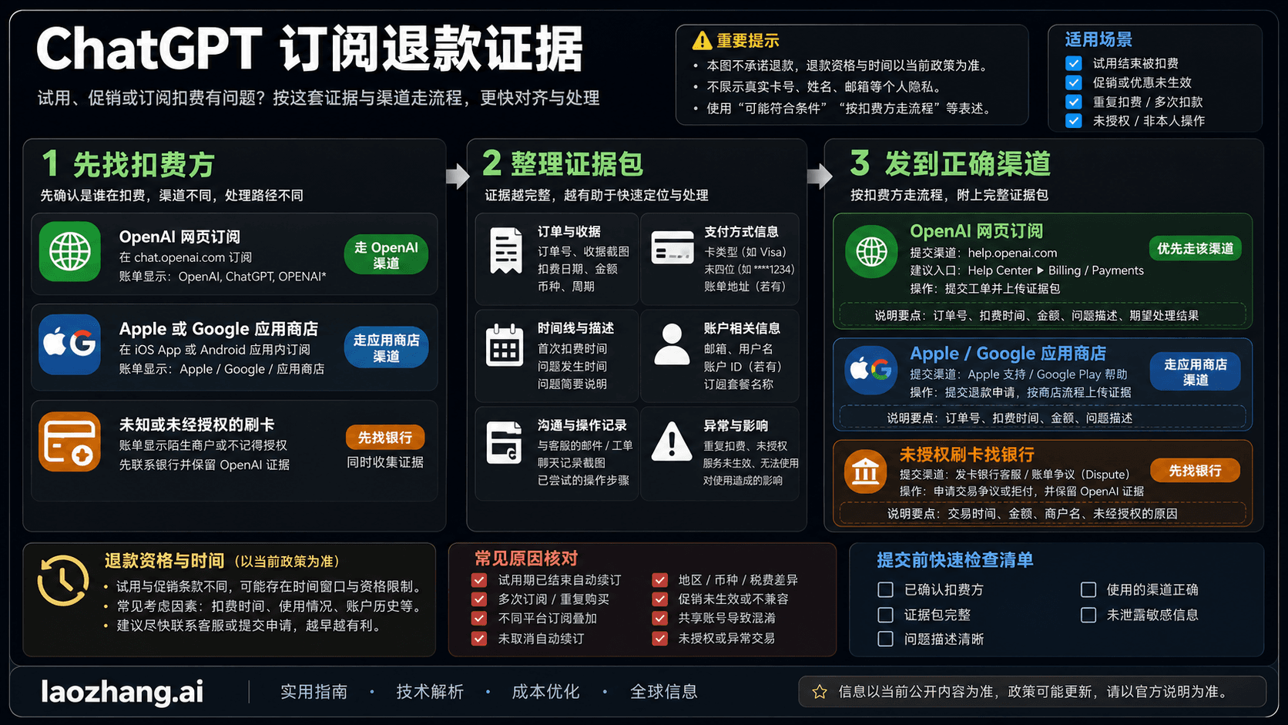Click the green 走 OpenAI 渠道 button
Screen dimensions: 1288x725
click(386, 254)
